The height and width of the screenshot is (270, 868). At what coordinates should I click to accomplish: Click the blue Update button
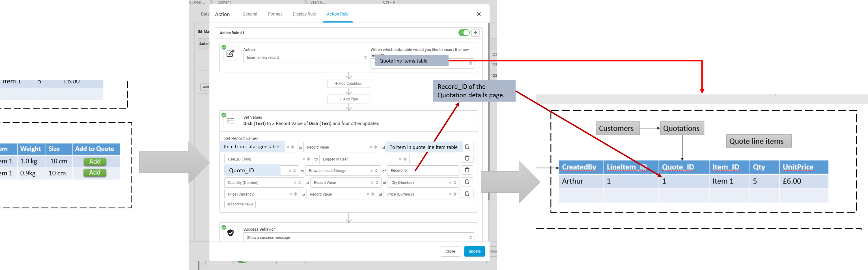[x=474, y=251]
